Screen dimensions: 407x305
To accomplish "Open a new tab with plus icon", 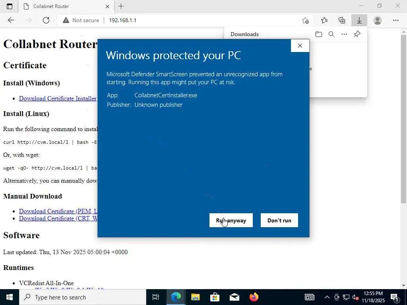I will click(121, 6).
